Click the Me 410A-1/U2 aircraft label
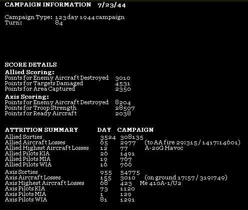 (160, 183)
